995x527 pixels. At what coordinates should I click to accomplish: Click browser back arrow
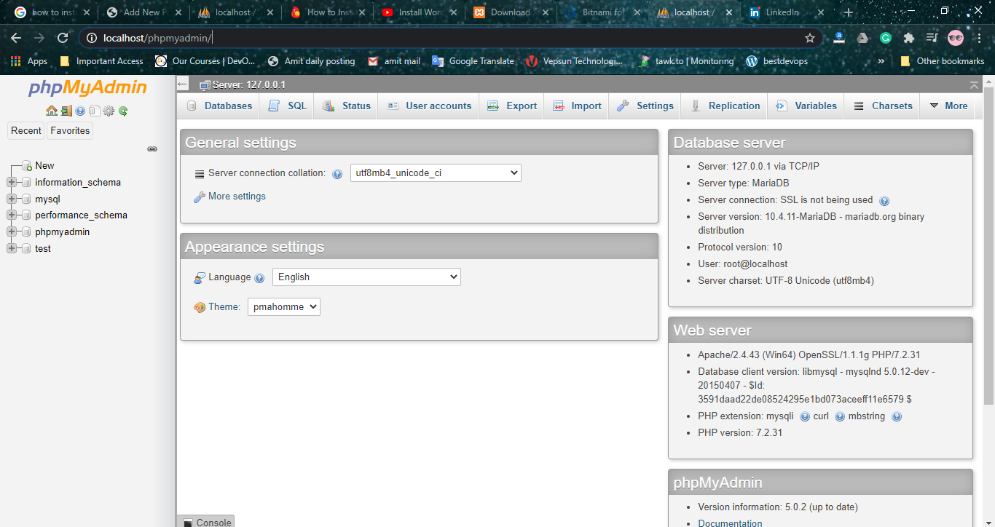point(16,38)
